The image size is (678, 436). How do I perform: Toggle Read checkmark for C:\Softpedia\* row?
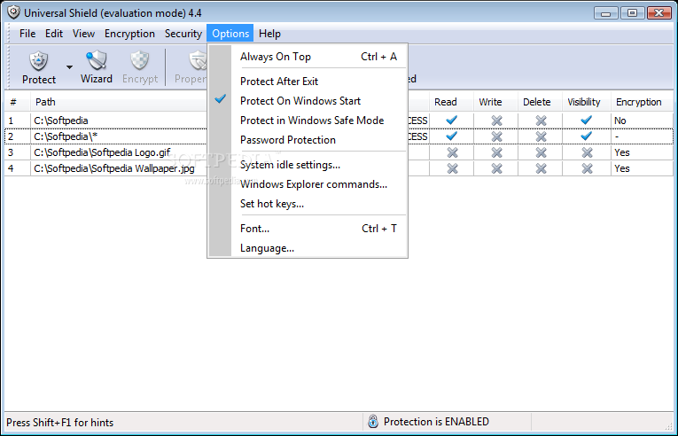coord(451,136)
